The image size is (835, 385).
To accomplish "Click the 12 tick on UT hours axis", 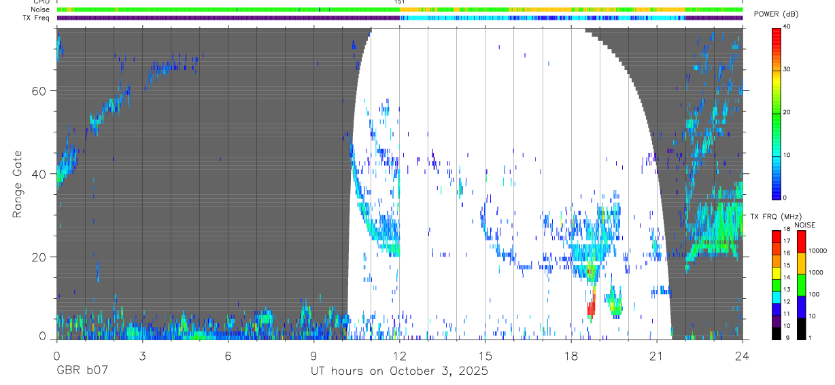I will [x=399, y=355].
